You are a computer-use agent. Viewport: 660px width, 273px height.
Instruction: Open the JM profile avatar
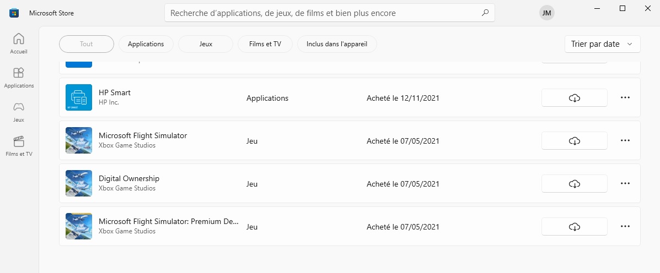[x=546, y=13]
